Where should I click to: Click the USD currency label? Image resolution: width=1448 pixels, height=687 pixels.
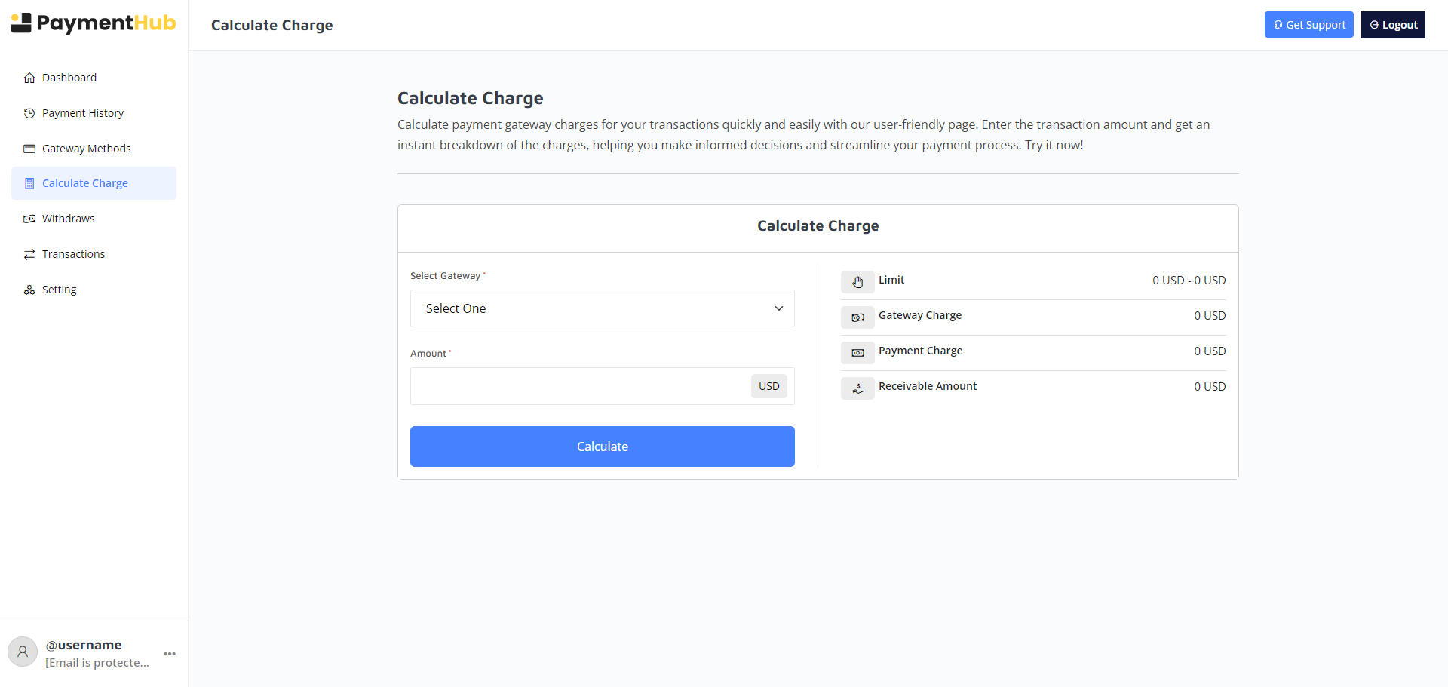click(768, 385)
